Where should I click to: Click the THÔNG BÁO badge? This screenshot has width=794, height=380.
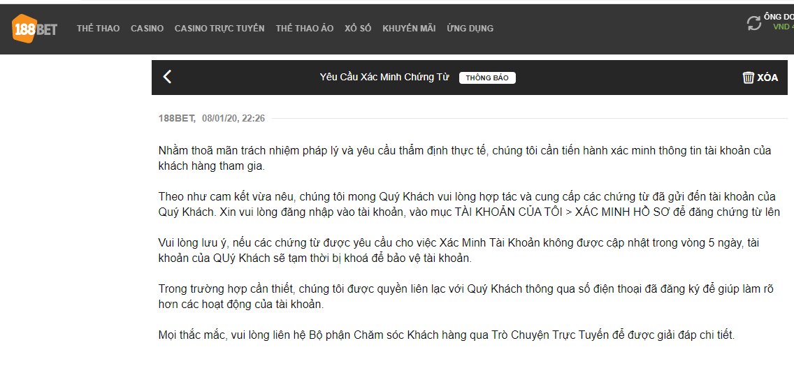tap(487, 78)
